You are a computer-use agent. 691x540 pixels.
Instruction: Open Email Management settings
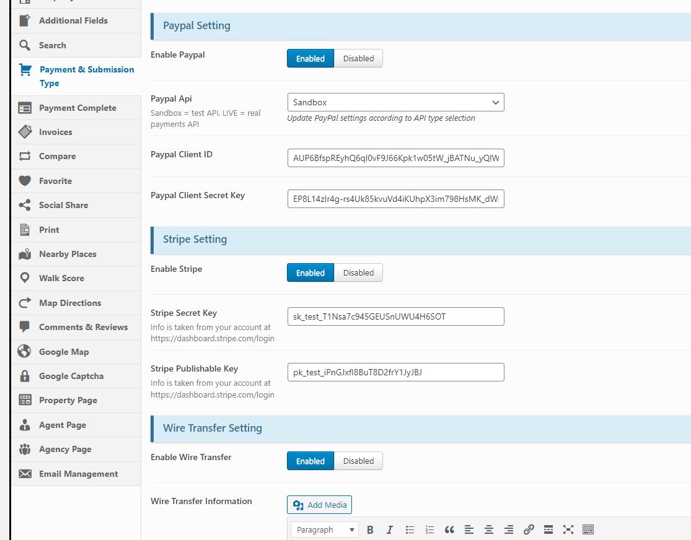coord(77,474)
